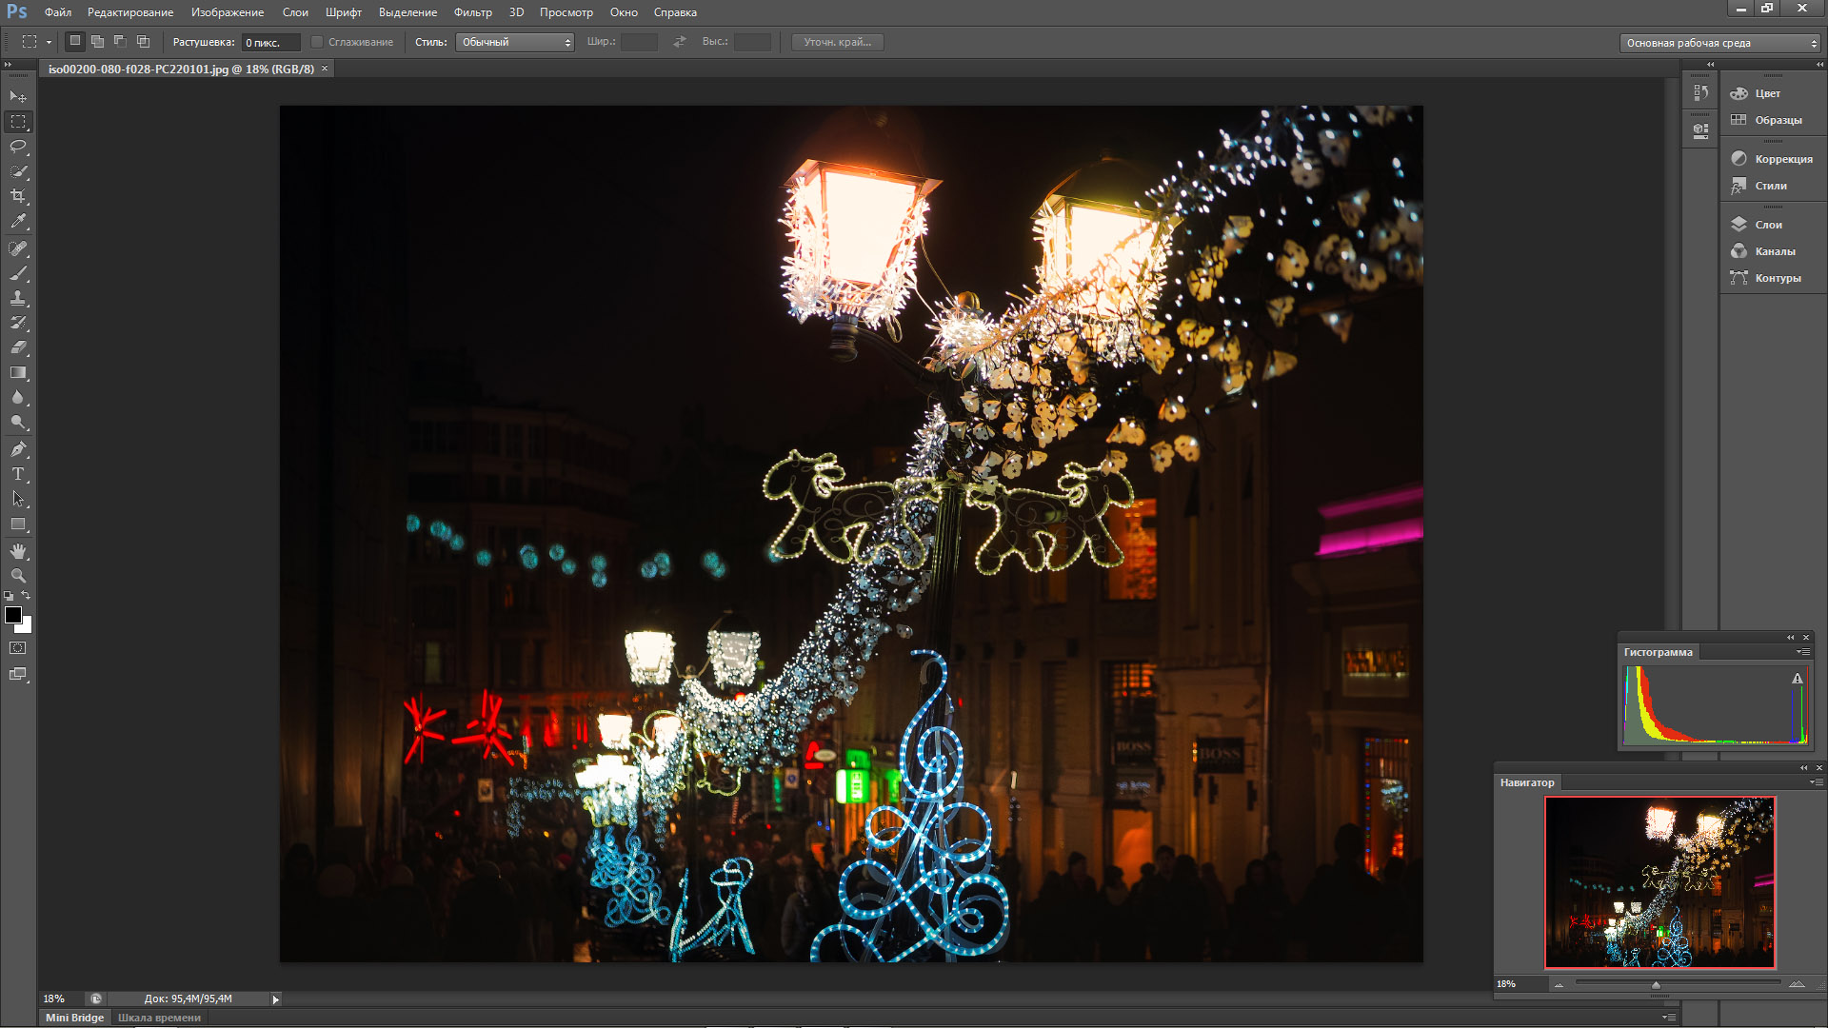Select the Horizontal Type tool
Image resolution: width=1828 pixels, height=1028 pixels.
click(18, 474)
